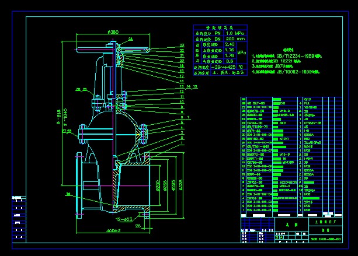The height and width of the screenshot is (256, 358).
Task: Click part balloon number 24
Action: click(130, 39)
